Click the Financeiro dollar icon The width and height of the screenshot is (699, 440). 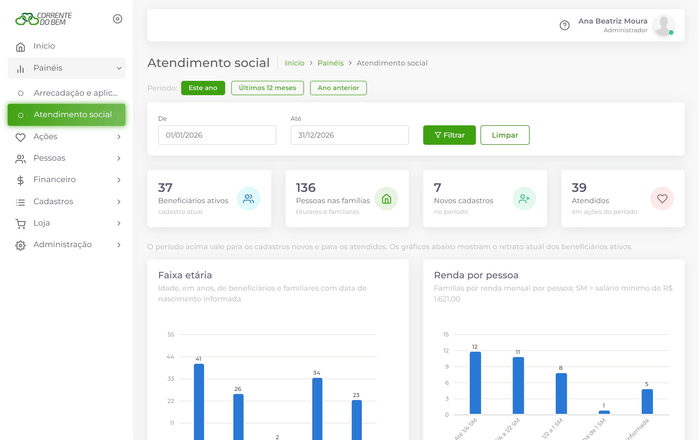pyautogui.click(x=20, y=180)
